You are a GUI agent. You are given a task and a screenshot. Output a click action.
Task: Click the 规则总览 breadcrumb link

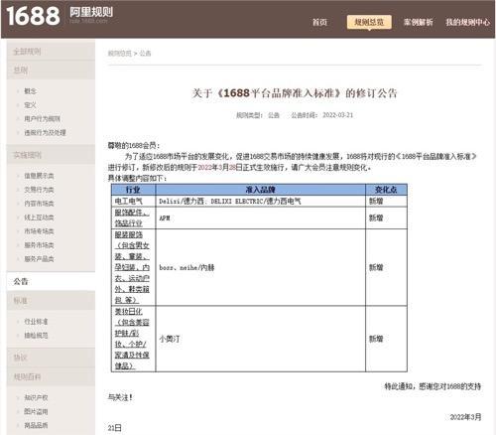(119, 54)
